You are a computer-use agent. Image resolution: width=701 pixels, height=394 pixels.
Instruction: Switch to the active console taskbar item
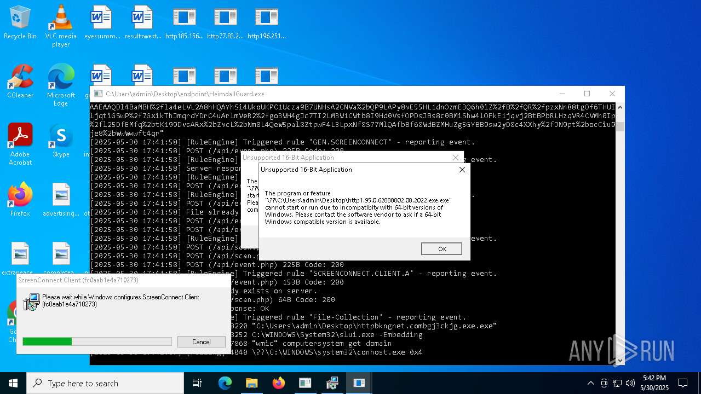click(359, 383)
